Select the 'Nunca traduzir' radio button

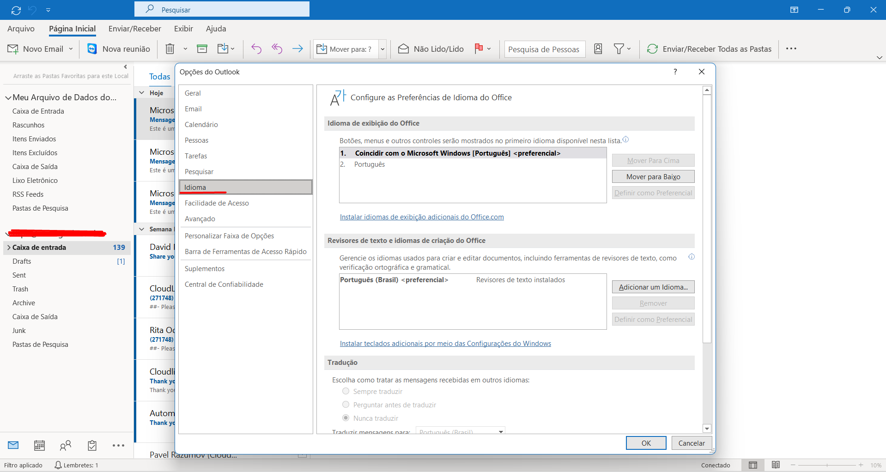click(x=346, y=418)
